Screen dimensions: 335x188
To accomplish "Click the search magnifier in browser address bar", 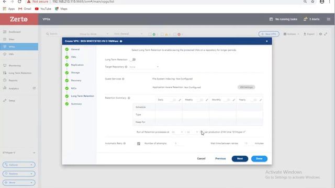I will [x=305, y=2].
